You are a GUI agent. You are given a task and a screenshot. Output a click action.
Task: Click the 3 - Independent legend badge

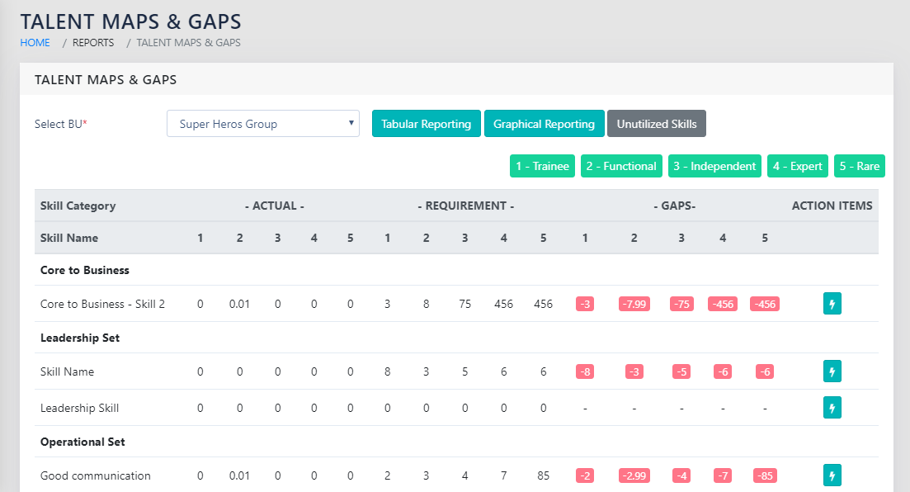point(714,166)
